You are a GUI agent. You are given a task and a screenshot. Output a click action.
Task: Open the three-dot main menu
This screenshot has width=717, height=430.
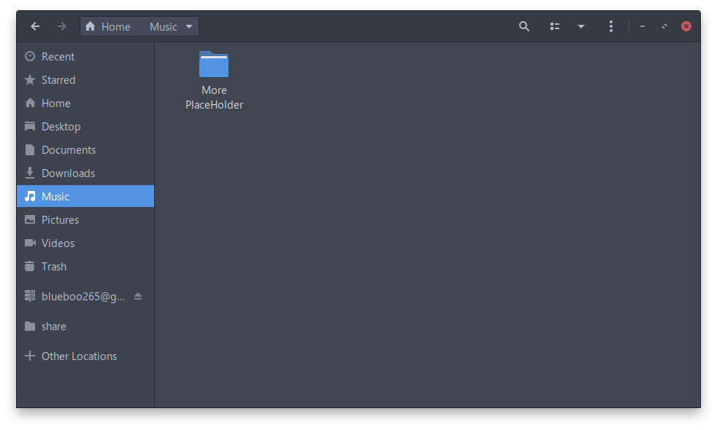point(611,26)
